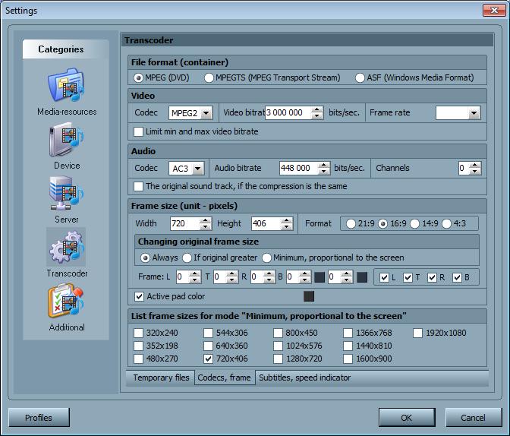This screenshot has height=436, width=510.
Task: Click frame color swatch after B field
Action: pyautogui.click(x=320, y=277)
